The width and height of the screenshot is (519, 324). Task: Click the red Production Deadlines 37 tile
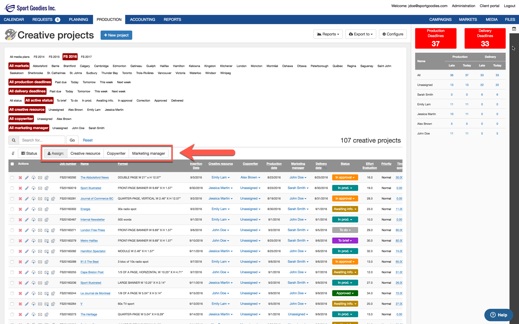[435, 38]
